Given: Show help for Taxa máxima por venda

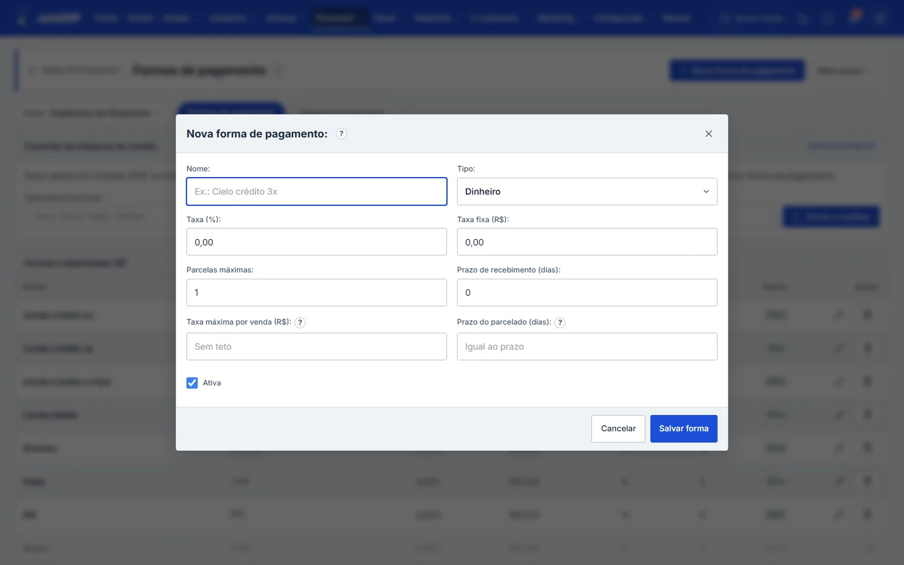Looking at the screenshot, I should point(300,323).
